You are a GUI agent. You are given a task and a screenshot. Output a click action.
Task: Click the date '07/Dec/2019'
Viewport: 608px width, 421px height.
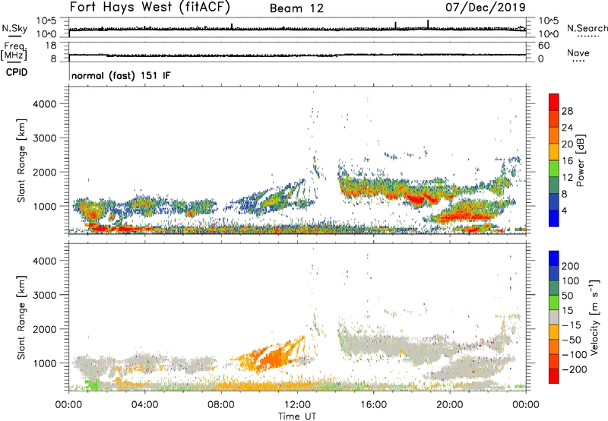tap(486, 7)
